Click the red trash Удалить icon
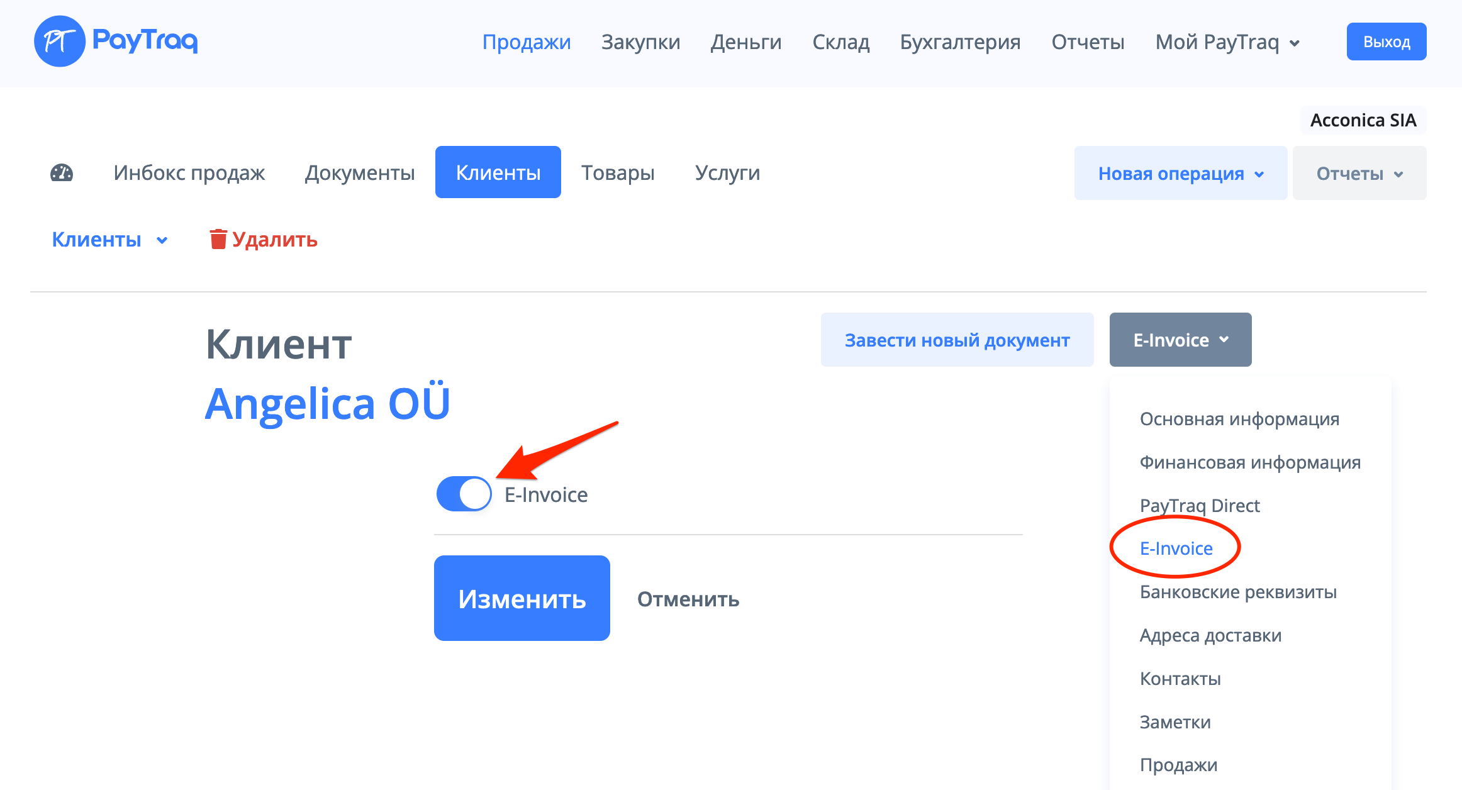The image size is (1462, 790). pyautogui.click(x=218, y=240)
